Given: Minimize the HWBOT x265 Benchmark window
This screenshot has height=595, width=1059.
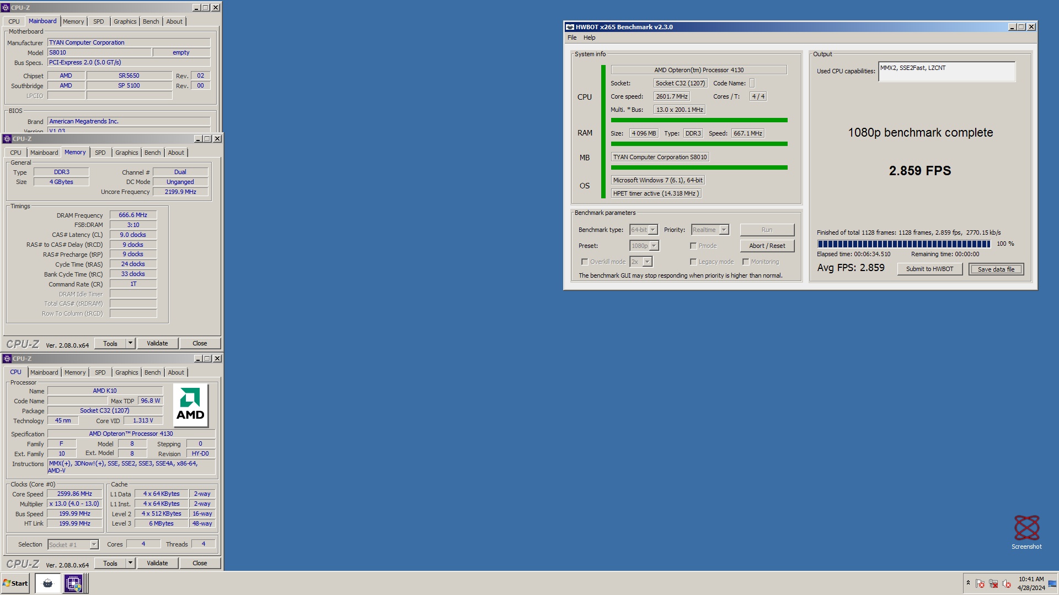Looking at the screenshot, I should tap(1012, 27).
